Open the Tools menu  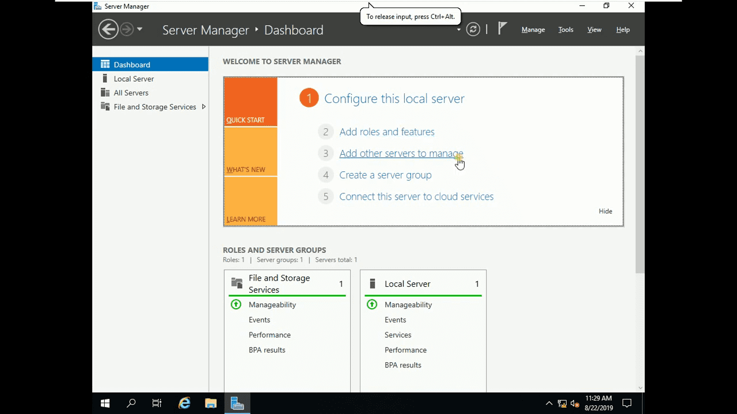point(566,29)
